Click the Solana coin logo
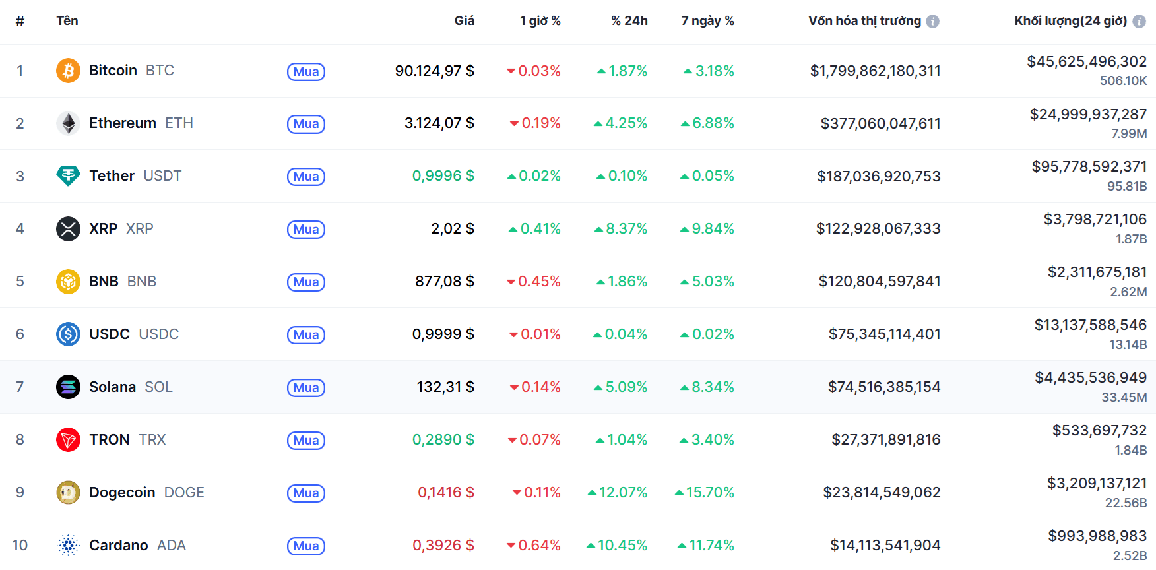 (68, 387)
